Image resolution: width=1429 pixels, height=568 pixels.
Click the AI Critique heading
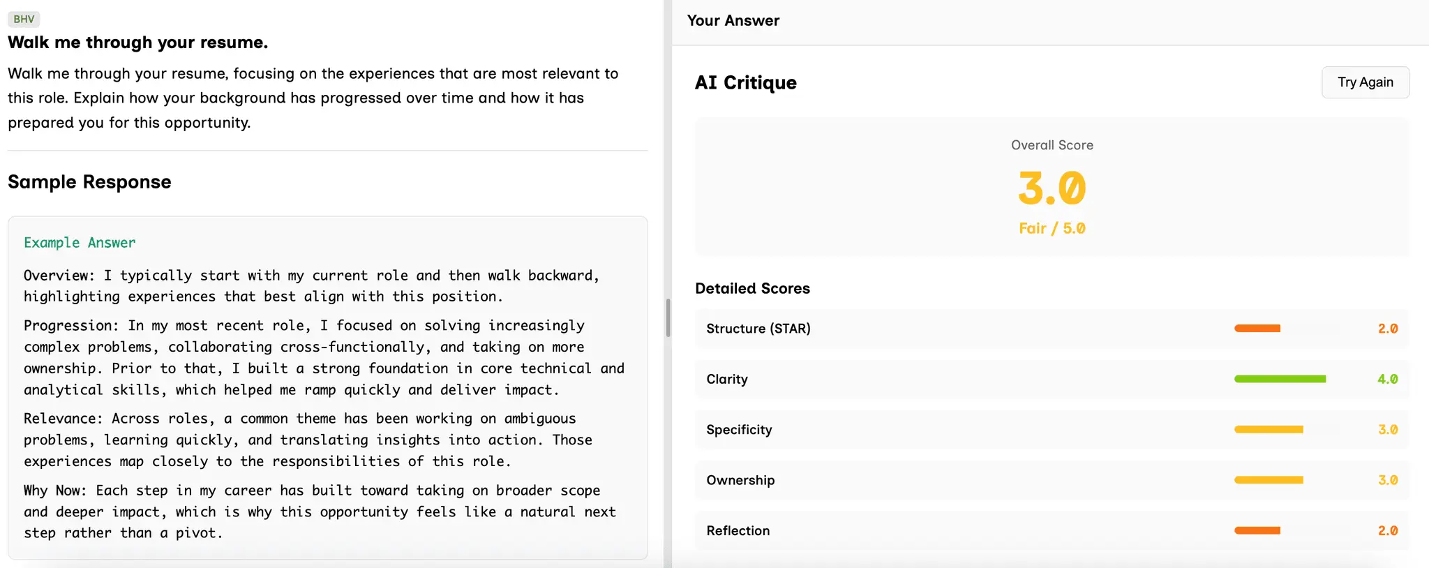click(746, 82)
